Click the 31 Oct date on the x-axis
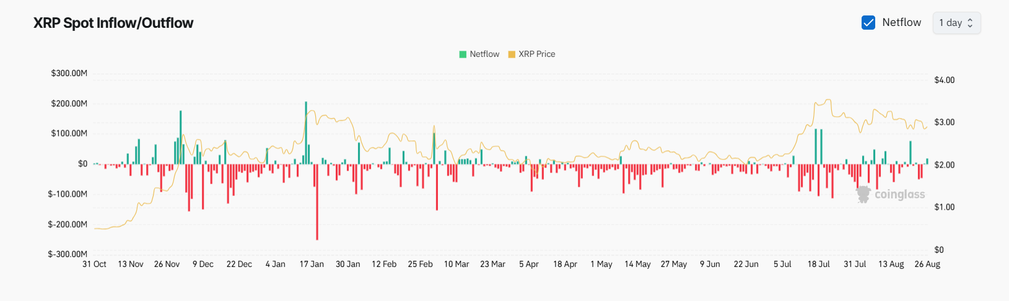The image size is (1009, 301). pyautogui.click(x=94, y=264)
